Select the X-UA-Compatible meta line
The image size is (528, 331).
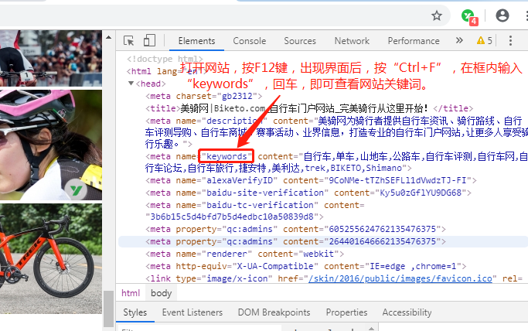(x=306, y=266)
